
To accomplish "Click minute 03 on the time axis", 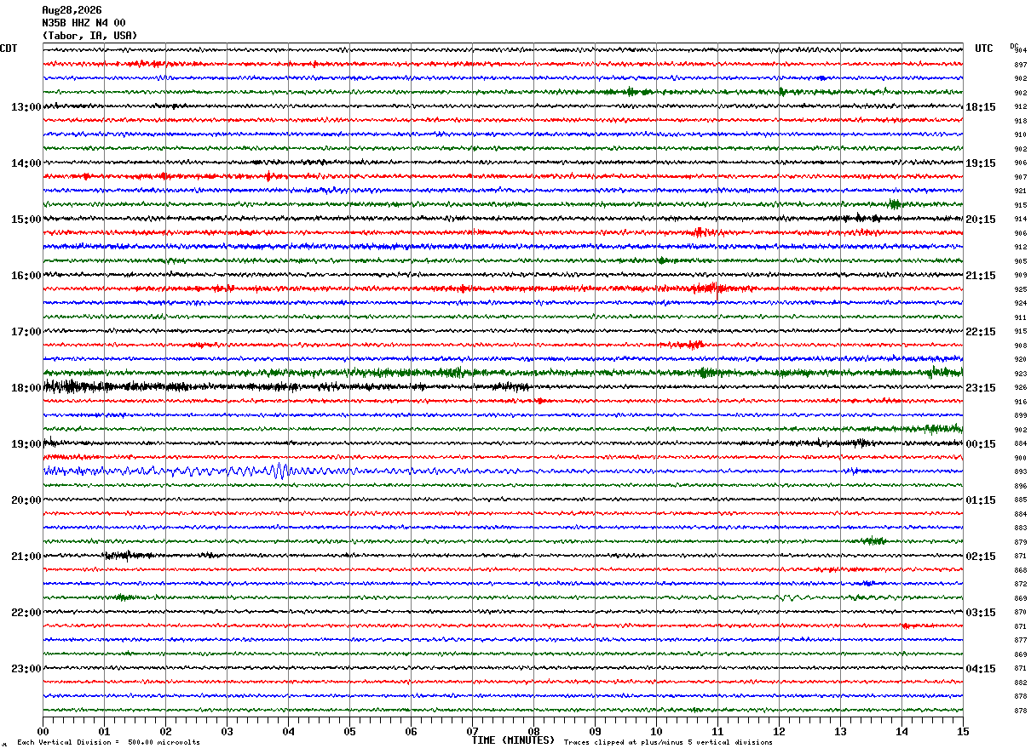I will point(227,731).
